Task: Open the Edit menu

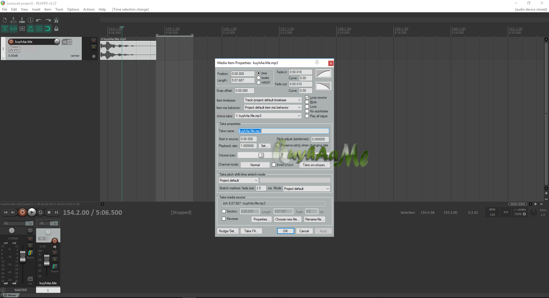Action: (14, 9)
